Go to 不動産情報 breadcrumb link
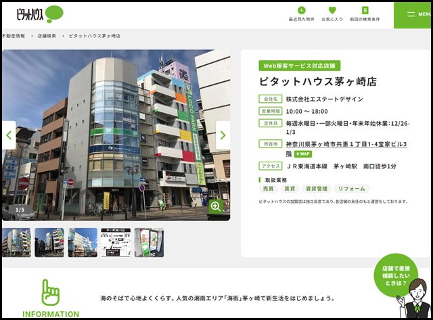 point(14,36)
